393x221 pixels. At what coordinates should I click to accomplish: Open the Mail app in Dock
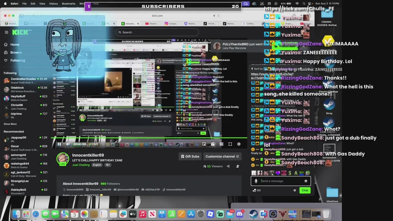pos(230,214)
